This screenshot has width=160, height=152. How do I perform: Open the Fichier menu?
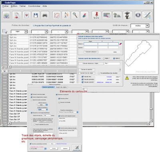[x=6, y=6]
